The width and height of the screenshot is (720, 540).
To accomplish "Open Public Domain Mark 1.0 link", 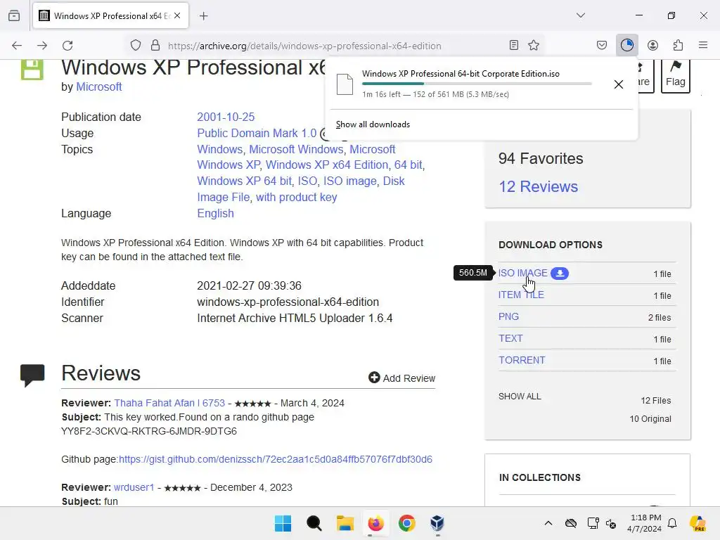I will [257, 133].
